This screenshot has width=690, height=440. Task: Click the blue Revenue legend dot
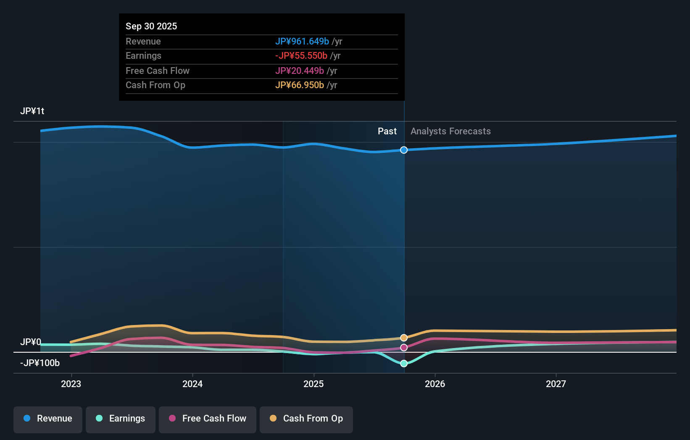pos(26,419)
